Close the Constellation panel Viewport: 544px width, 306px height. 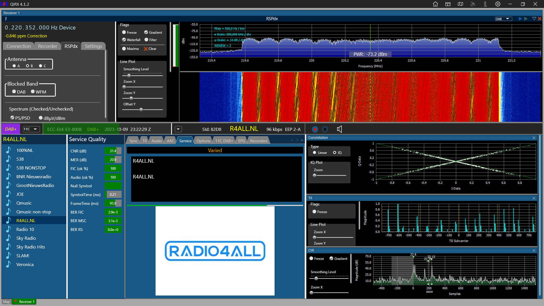534,138
